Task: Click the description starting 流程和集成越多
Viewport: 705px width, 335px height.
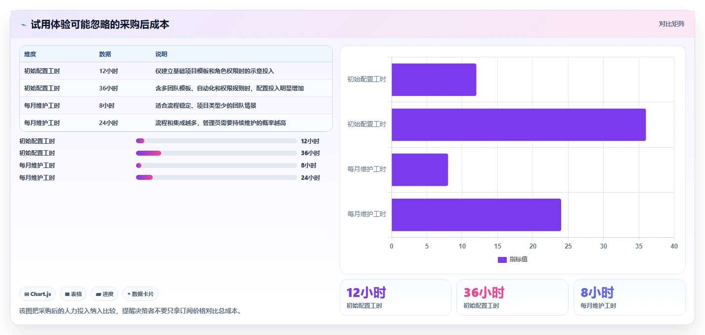Action: (x=220, y=123)
